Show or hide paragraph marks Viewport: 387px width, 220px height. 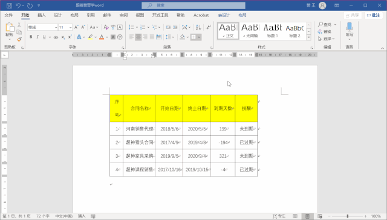[x=208, y=27]
